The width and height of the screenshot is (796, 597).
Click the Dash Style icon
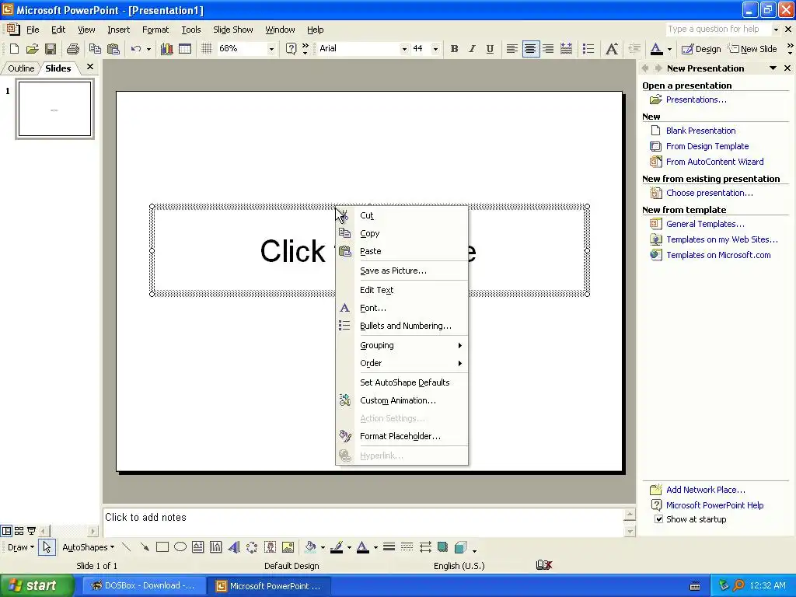click(x=407, y=547)
